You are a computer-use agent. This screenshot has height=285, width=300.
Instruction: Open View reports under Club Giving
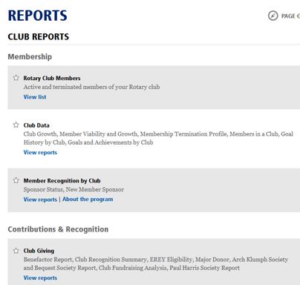tap(40, 278)
